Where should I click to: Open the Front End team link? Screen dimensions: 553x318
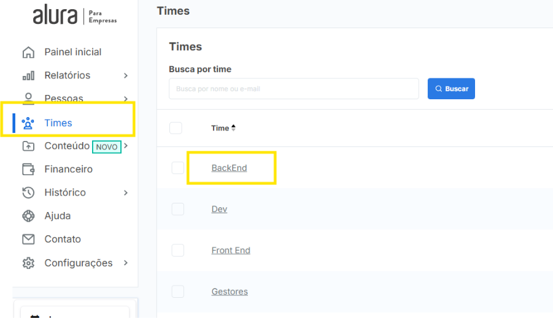(x=231, y=251)
